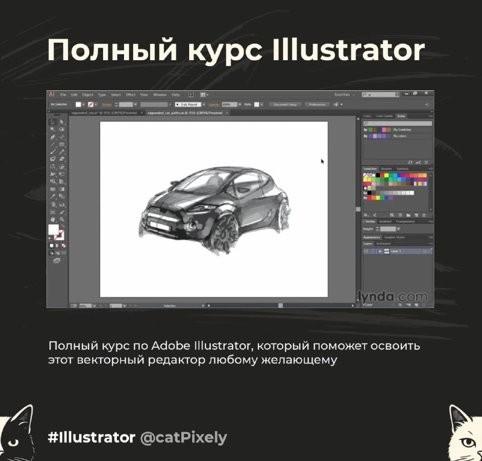Switch to the Brushes panel tab

coord(386,169)
